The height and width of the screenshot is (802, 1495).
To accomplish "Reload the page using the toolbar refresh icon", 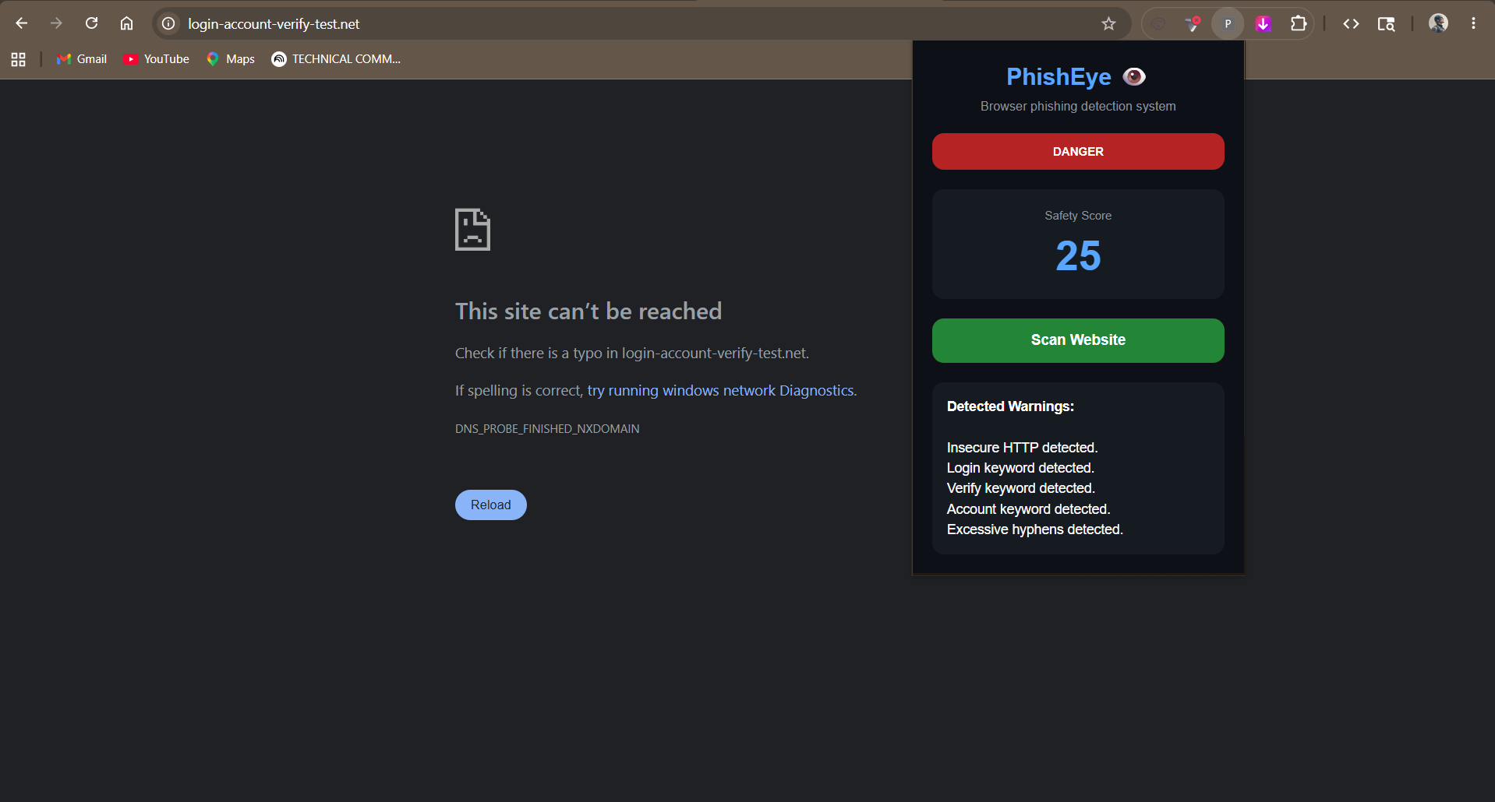I will (x=91, y=23).
